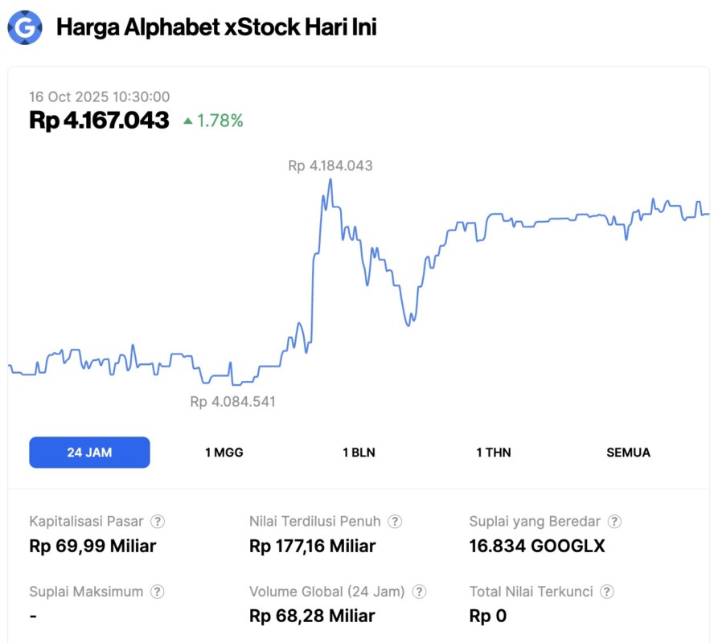The height and width of the screenshot is (643, 714).
Task: Click help icon beside Suplai Maksimum
Action: coord(158,592)
